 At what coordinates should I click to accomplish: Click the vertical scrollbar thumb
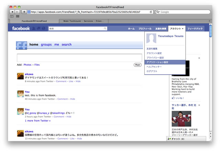pos(210,31)
